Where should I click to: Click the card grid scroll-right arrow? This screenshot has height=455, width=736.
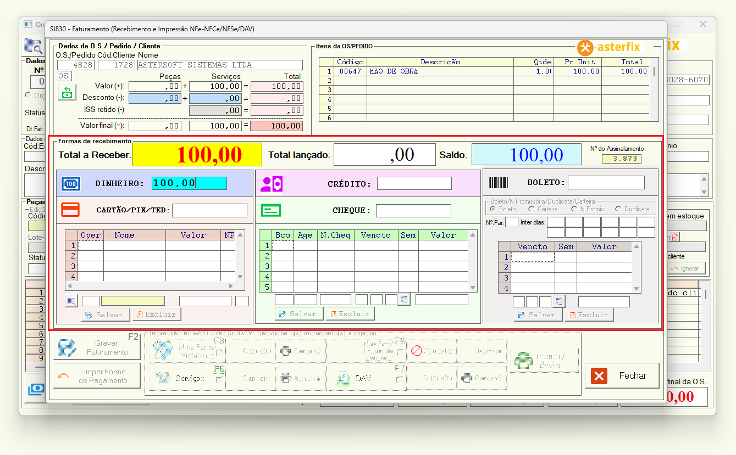point(232,286)
